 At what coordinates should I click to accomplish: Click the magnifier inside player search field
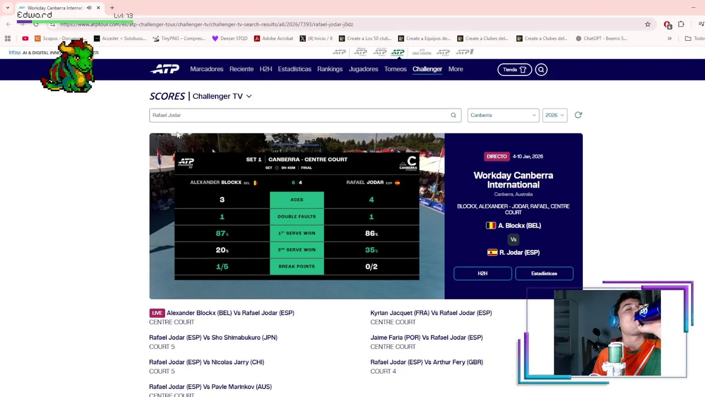pos(453,115)
